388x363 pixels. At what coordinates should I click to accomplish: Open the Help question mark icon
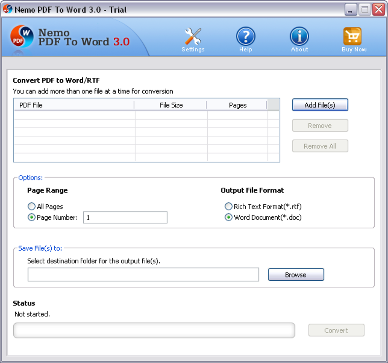tap(245, 36)
